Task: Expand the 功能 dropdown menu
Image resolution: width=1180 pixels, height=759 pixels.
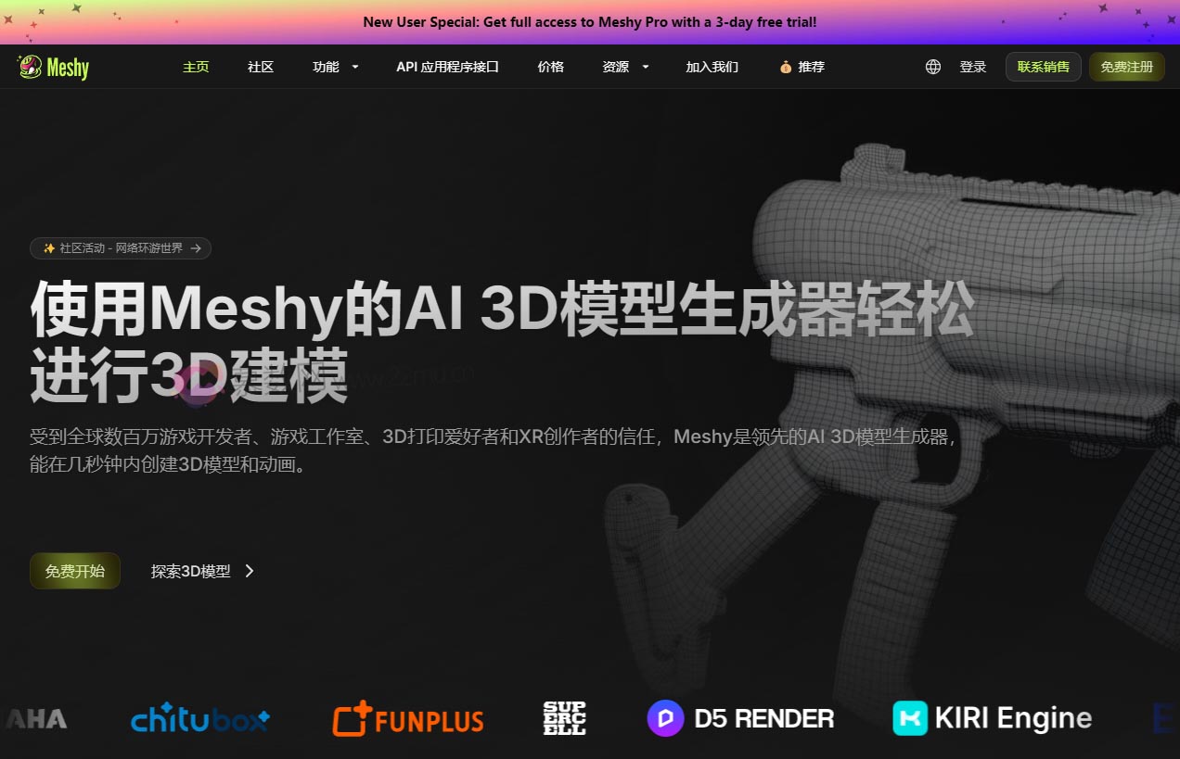Action: coord(335,66)
